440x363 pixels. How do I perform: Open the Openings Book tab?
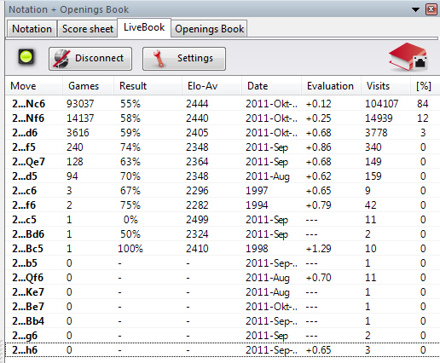click(x=209, y=29)
